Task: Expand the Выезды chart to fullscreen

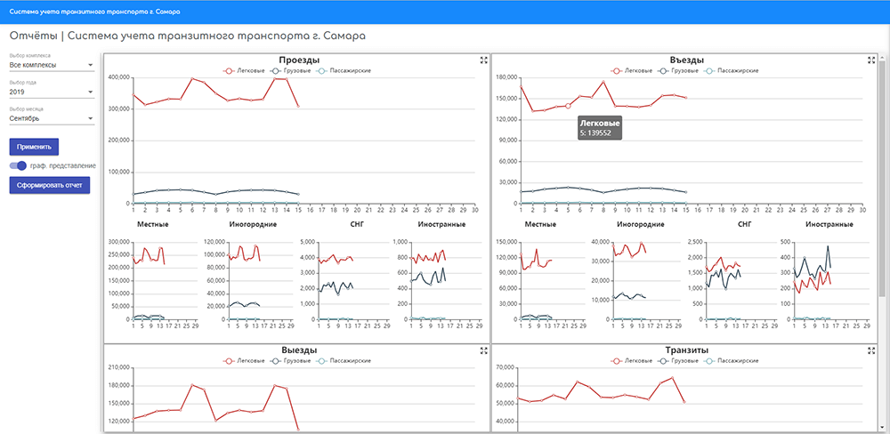Action: tap(483, 350)
